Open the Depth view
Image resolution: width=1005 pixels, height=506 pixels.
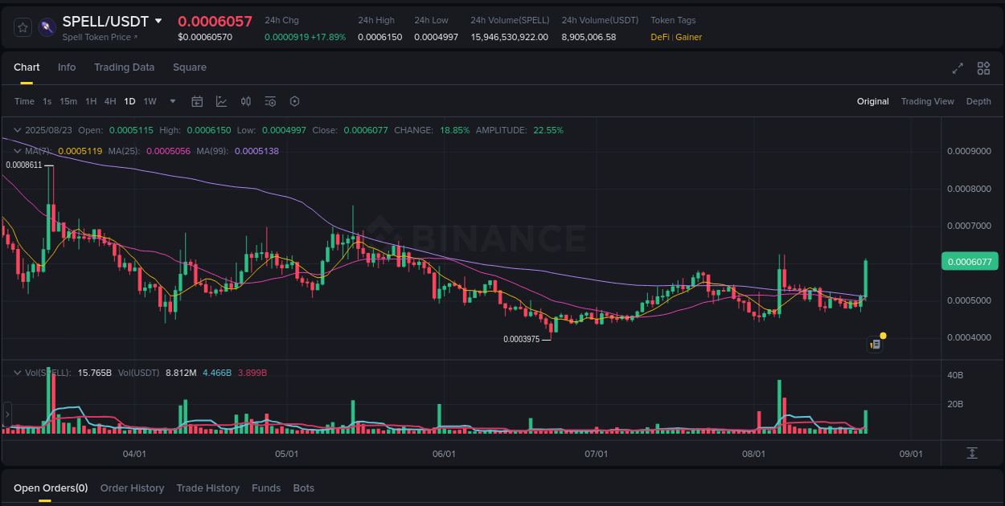click(x=978, y=101)
